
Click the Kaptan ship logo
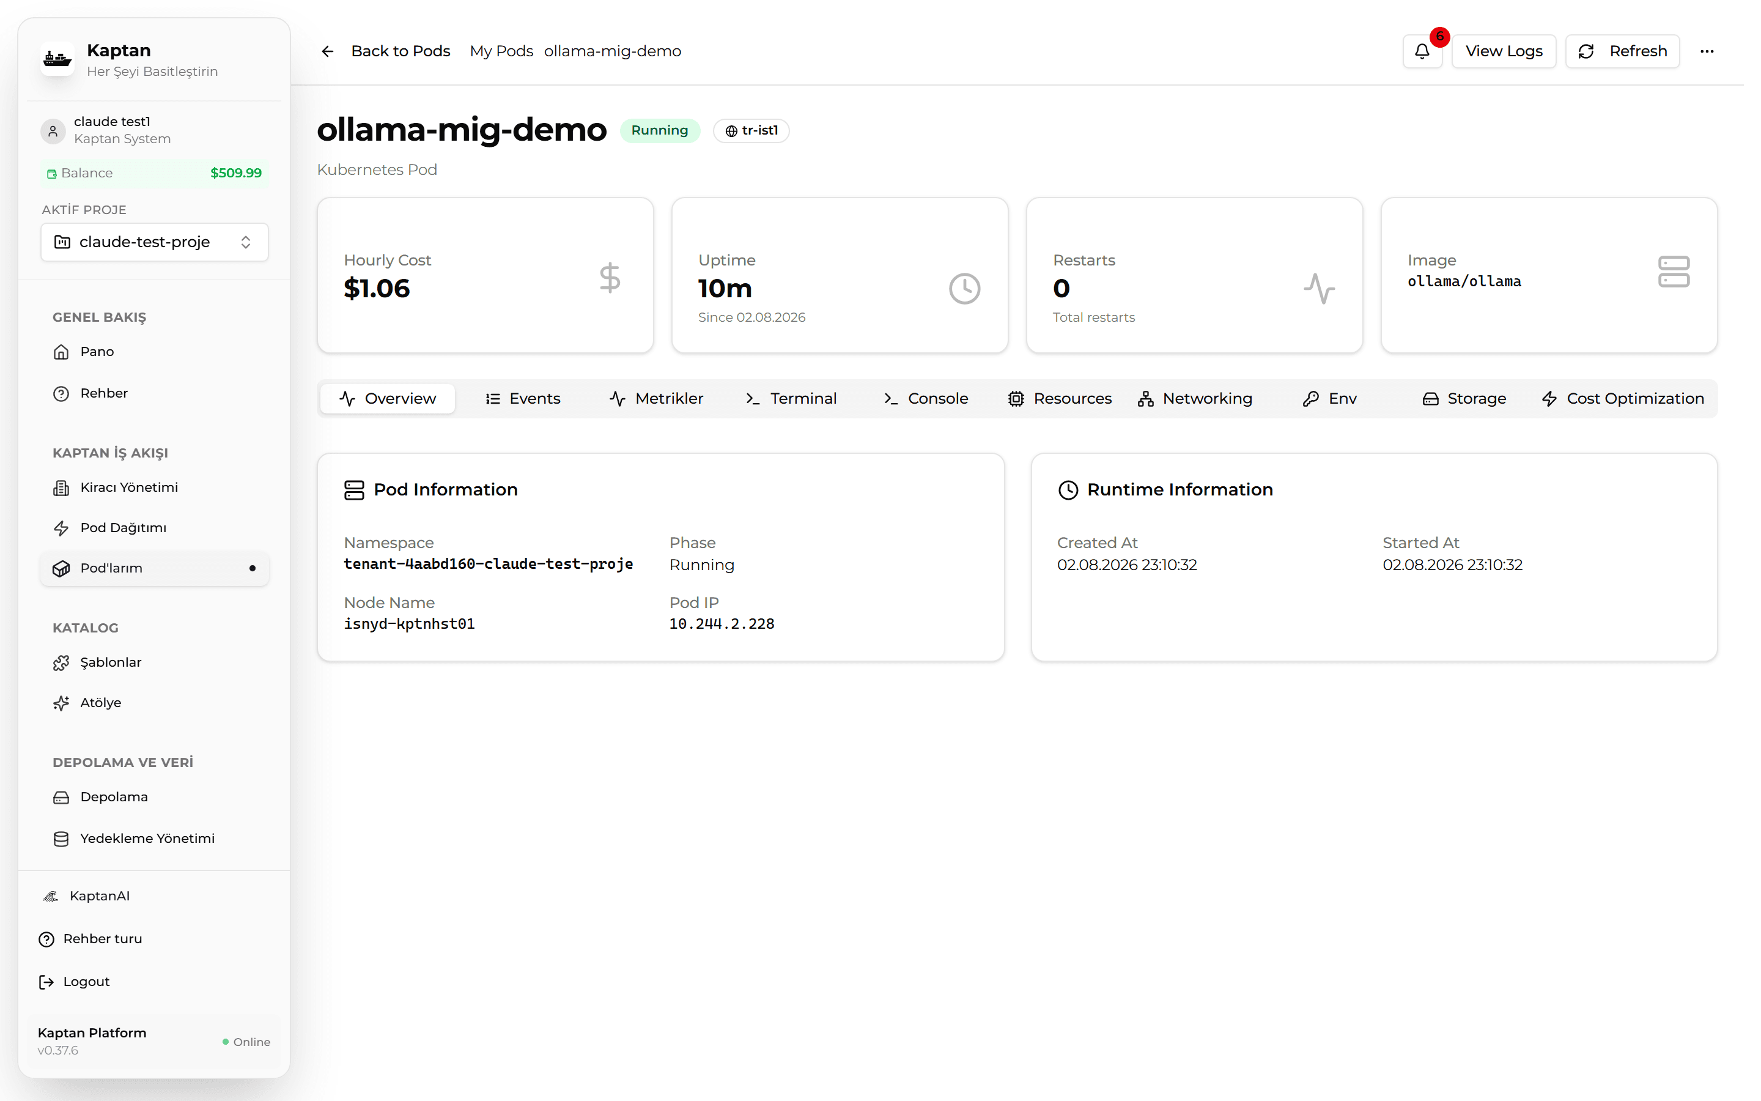point(57,59)
